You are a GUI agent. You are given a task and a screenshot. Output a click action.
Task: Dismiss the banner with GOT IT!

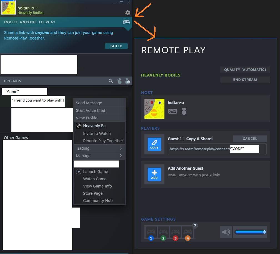(x=116, y=46)
